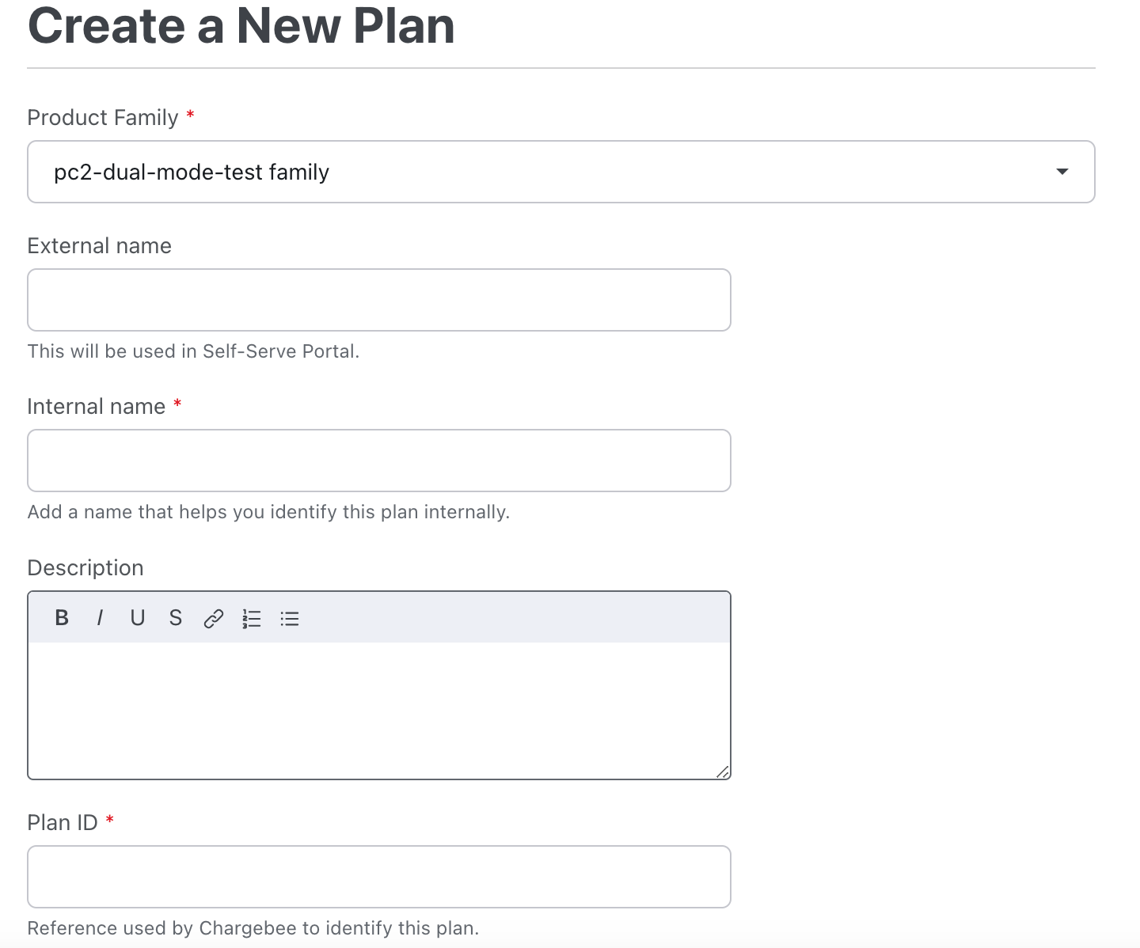Toggle italic formatting in Description toolbar
The height and width of the screenshot is (948, 1140).
100,618
